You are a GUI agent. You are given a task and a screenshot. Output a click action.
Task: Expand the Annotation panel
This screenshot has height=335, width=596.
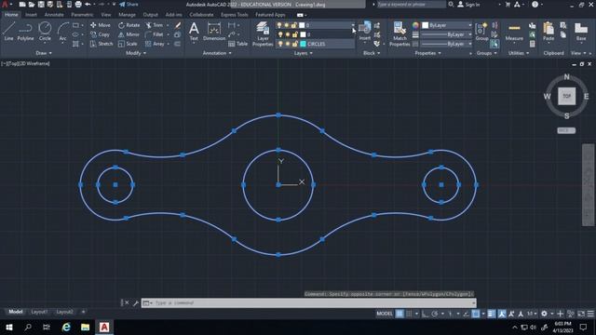tap(217, 53)
